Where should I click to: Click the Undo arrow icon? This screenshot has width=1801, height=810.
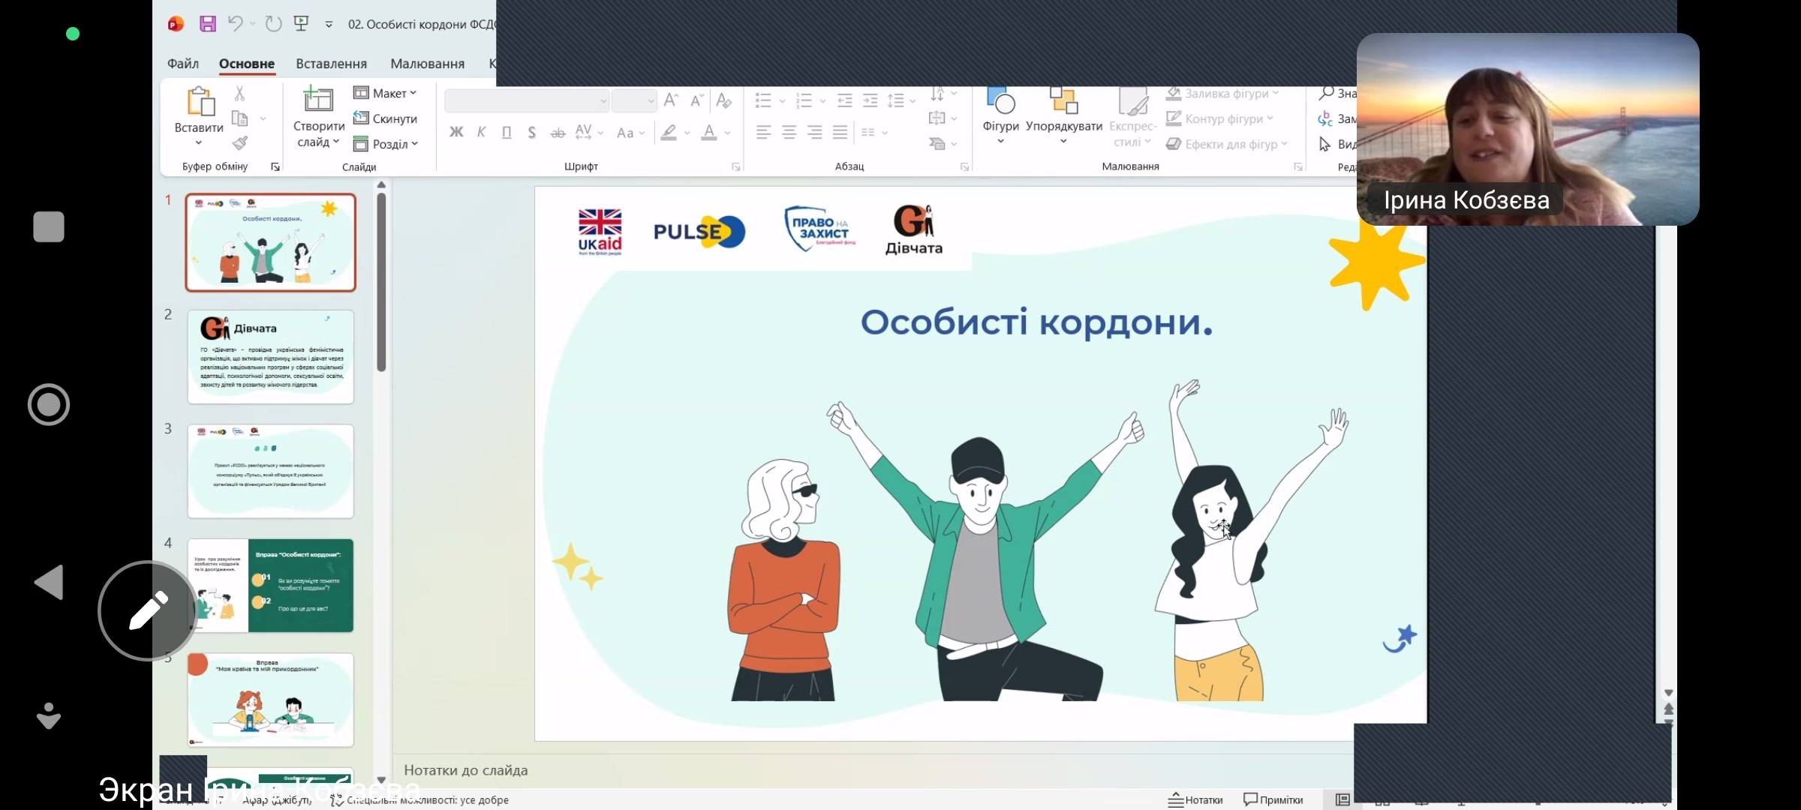pyautogui.click(x=235, y=24)
